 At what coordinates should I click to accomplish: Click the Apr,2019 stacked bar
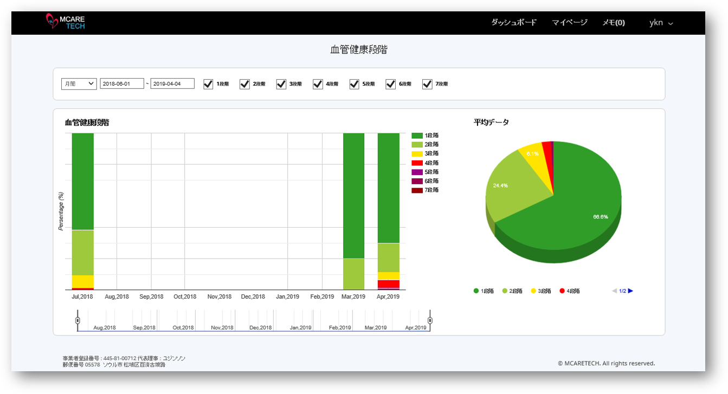(x=388, y=211)
